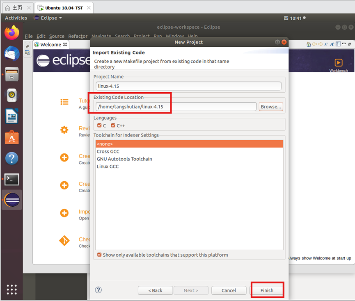Disable showing only available toolchains
The image size is (355, 301).
[99, 254]
